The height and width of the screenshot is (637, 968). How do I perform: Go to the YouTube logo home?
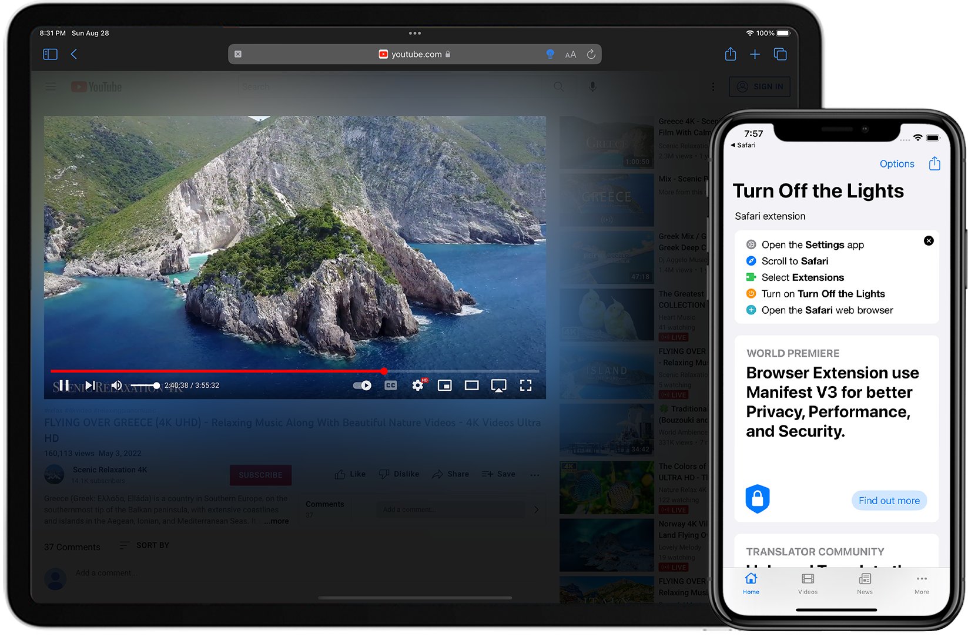coord(96,87)
